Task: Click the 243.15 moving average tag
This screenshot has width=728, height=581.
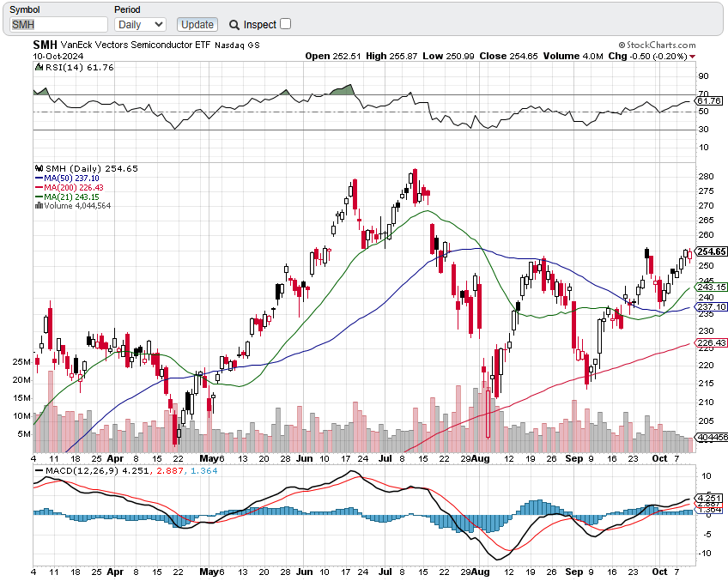Action: point(712,287)
